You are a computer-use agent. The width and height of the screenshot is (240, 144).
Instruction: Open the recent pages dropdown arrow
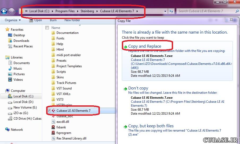(x=17, y=11)
